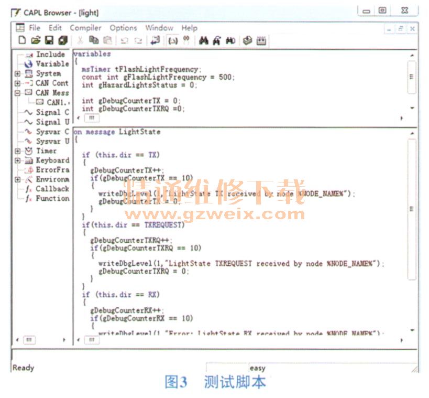Click the last toolbar icon with arrows

[261, 40]
